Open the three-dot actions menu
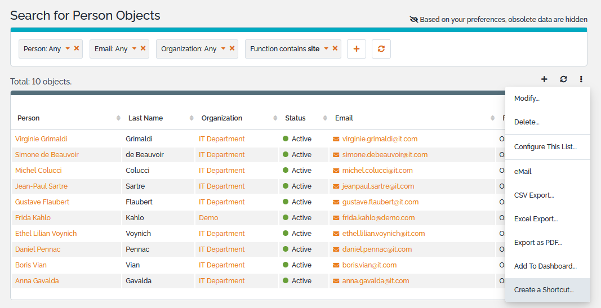 coord(581,79)
